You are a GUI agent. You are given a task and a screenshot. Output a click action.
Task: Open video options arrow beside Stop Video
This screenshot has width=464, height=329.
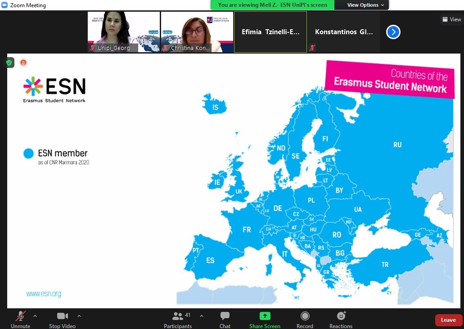point(79,316)
